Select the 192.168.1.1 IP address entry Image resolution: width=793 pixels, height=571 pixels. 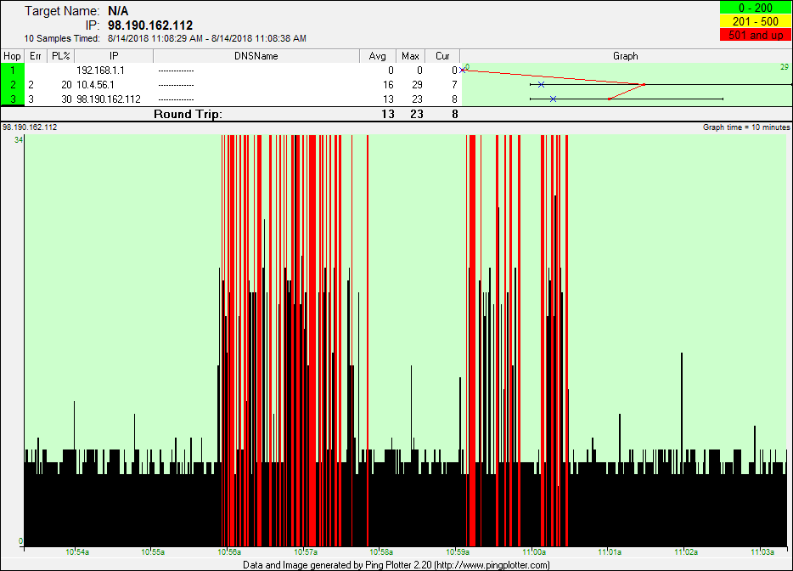pos(100,71)
